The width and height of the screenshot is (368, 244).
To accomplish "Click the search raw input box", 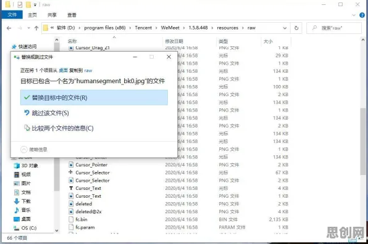I will (x=334, y=28).
